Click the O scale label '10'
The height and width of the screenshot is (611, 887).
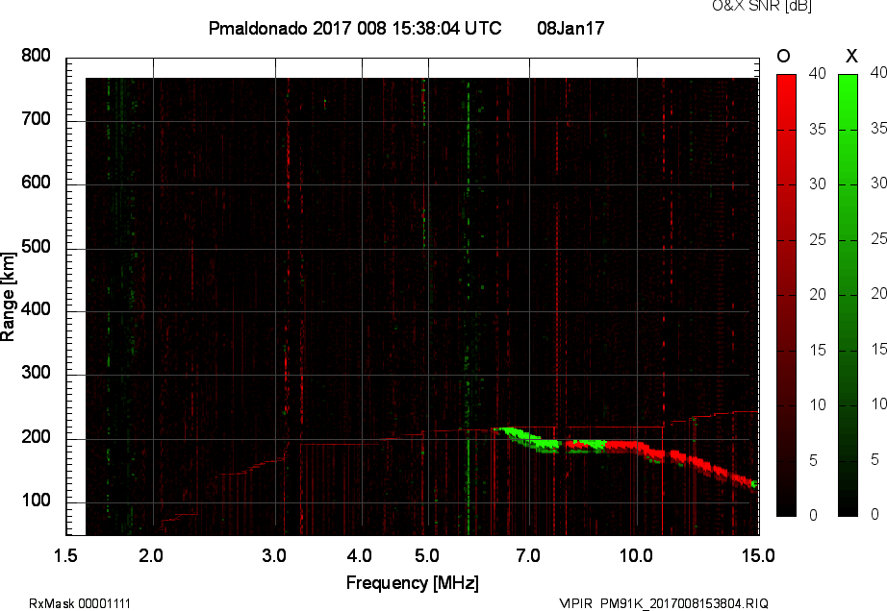[818, 404]
